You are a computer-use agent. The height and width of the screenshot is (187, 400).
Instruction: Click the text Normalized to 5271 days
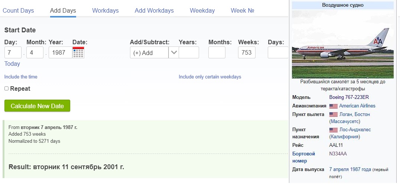coord(35,141)
